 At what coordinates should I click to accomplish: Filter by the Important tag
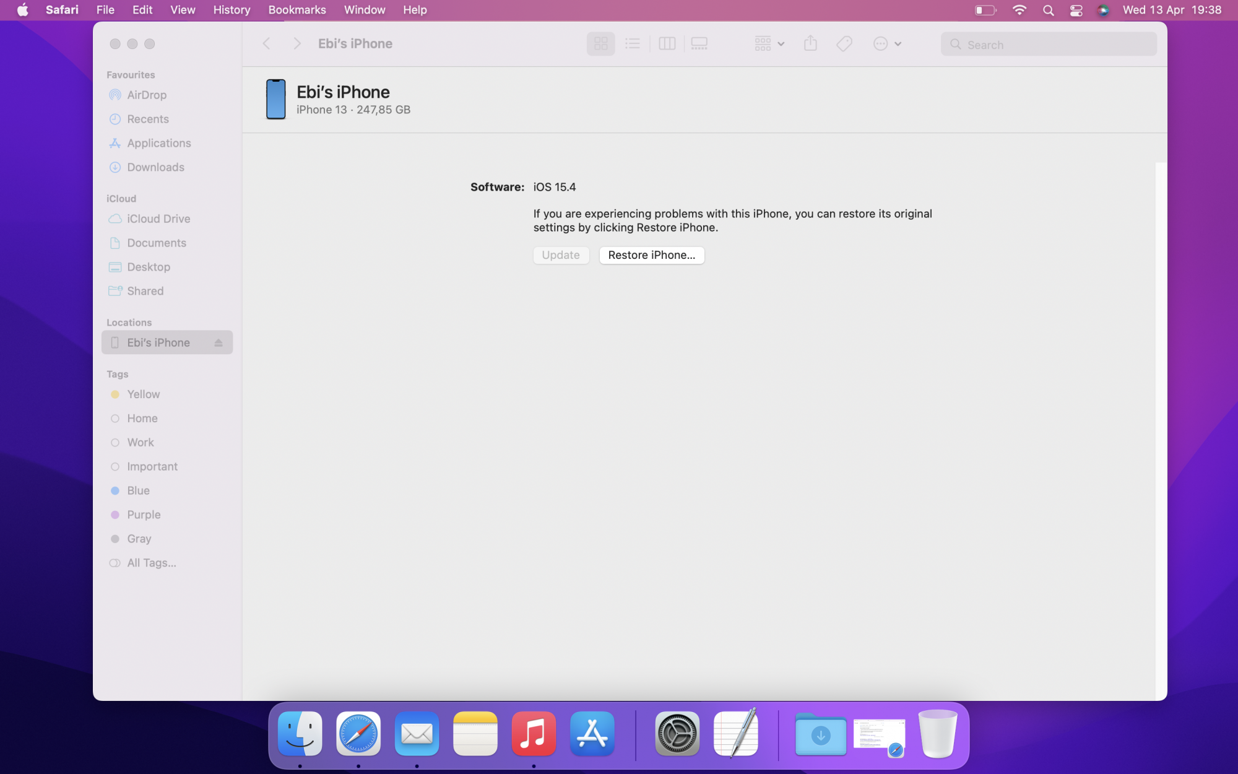click(x=167, y=467)
